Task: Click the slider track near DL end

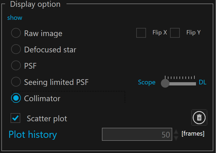Action: [192, 84]
